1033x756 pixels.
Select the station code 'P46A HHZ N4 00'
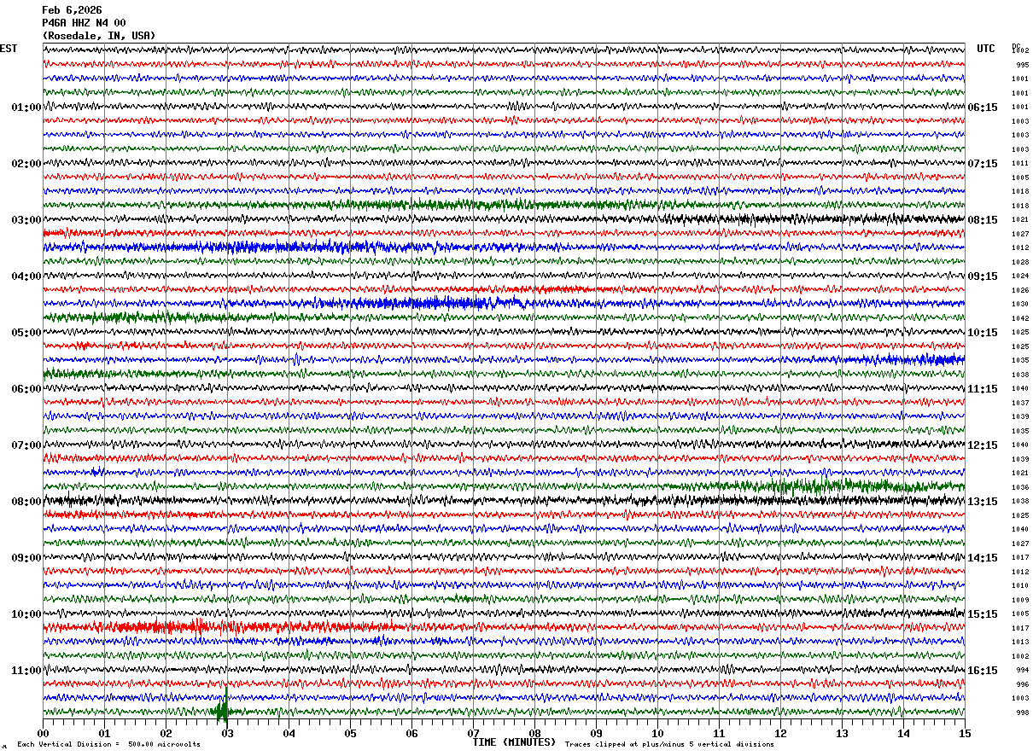(x=84, y=23)
